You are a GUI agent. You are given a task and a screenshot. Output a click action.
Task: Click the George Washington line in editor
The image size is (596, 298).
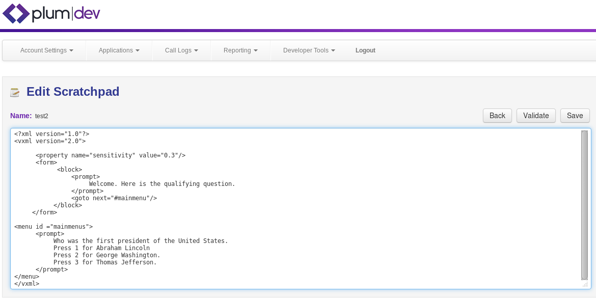tap(106, 255)
